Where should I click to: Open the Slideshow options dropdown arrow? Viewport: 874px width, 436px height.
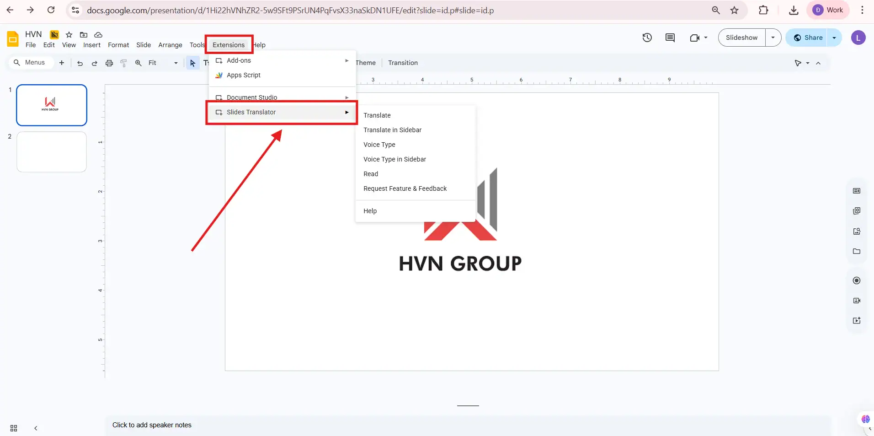pos(773,38)
